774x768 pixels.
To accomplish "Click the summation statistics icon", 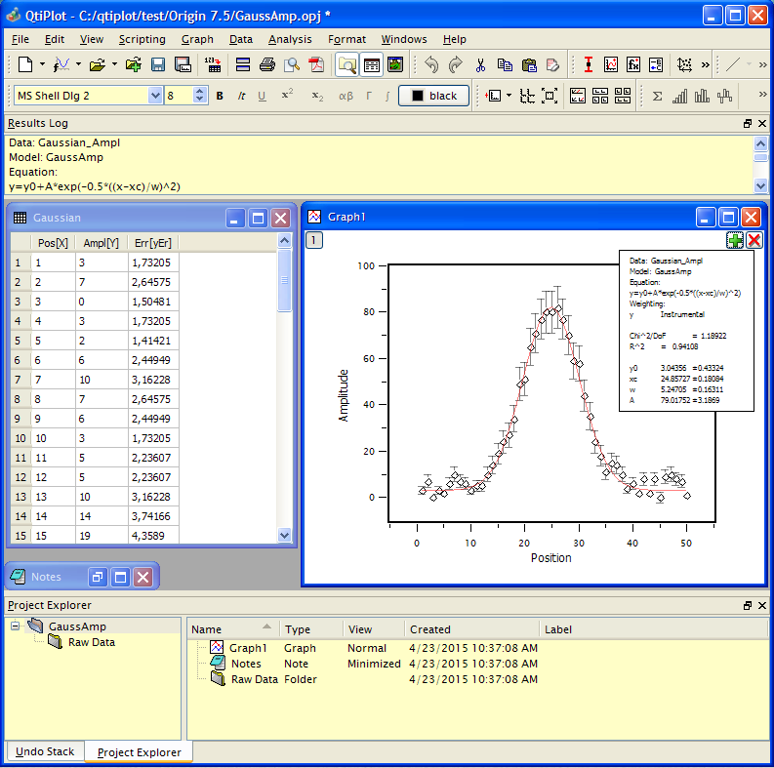I will pos(657,96).
